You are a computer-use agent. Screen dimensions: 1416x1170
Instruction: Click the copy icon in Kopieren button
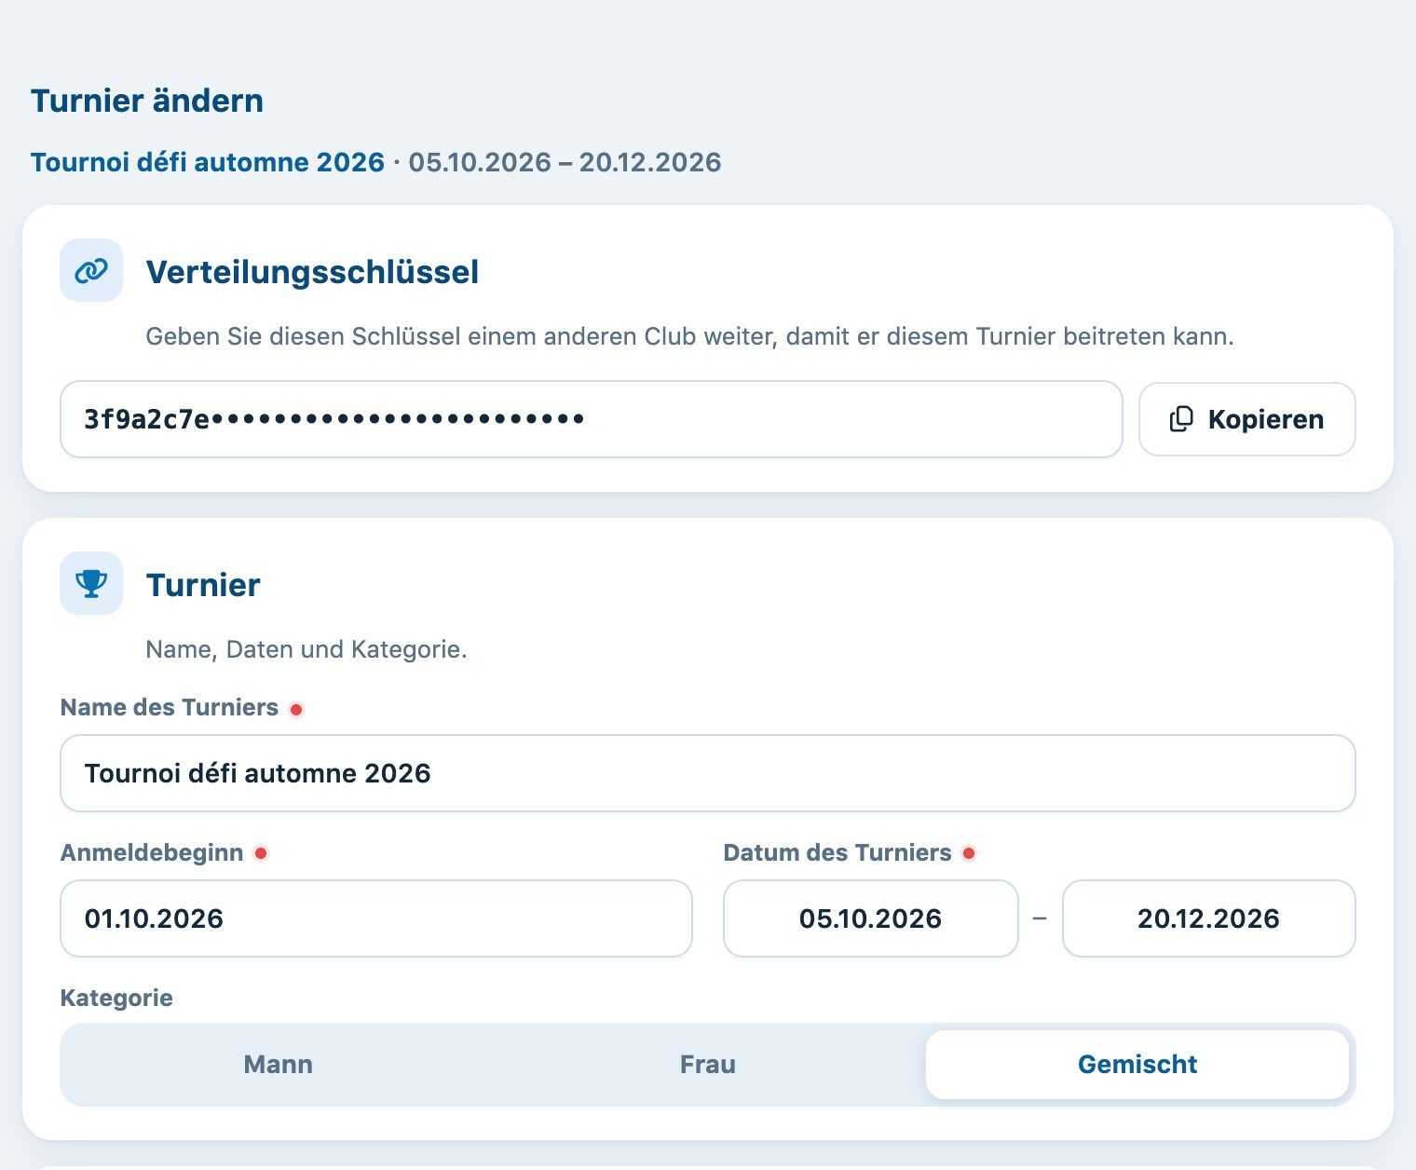pos(1181,419)
